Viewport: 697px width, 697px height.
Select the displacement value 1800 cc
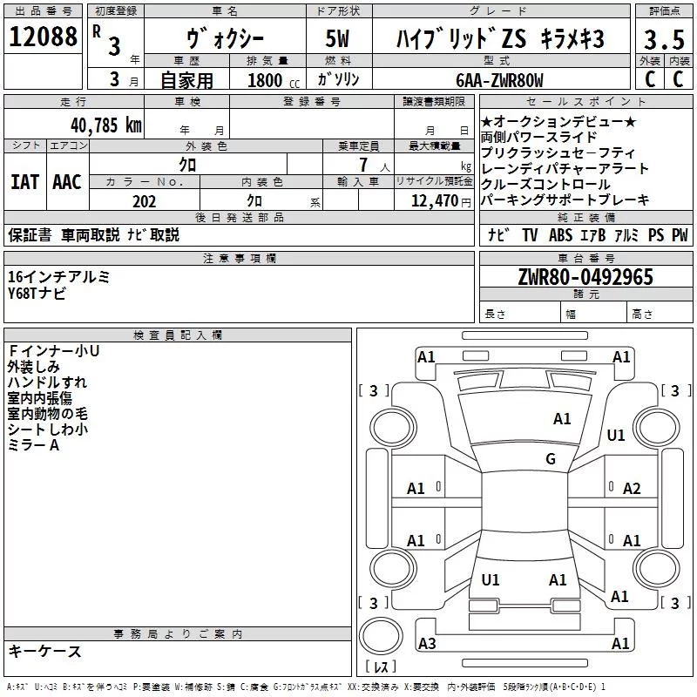(274, 81)
